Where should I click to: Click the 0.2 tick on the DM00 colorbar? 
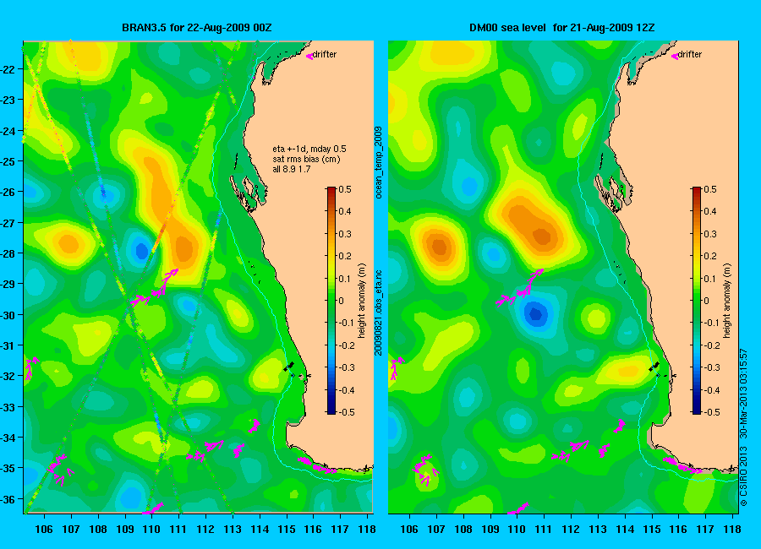[x=709, y=256]
